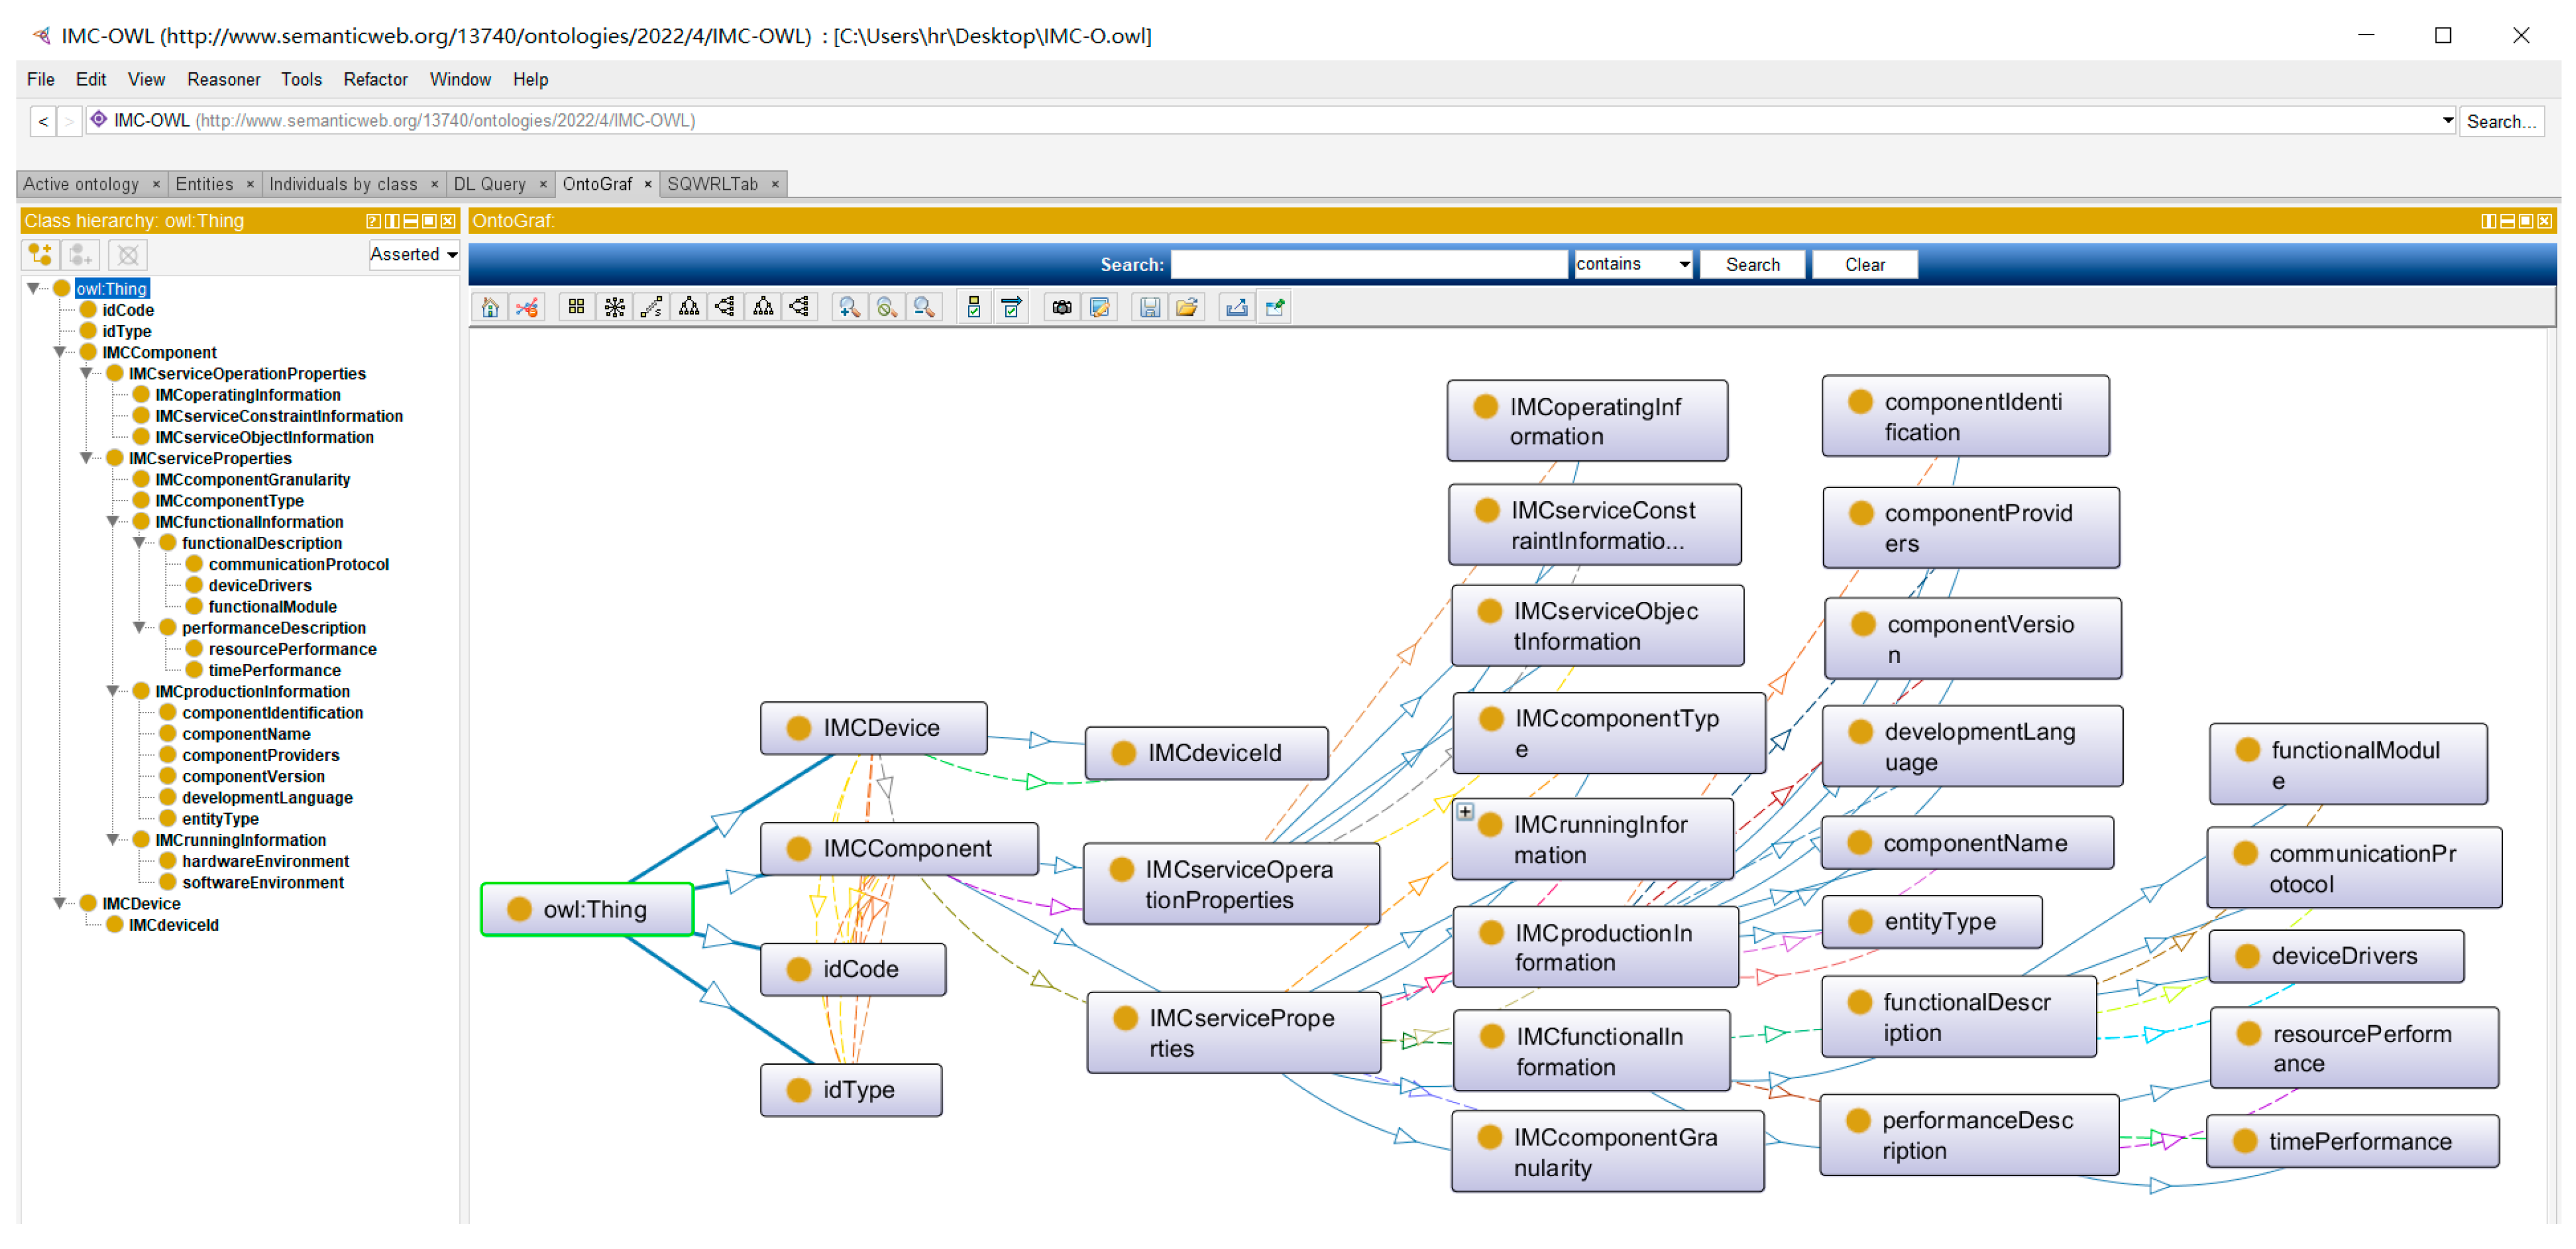Open the Reasoner menu
This screenshot has height=1249, width=2576.
coord(223,79)
